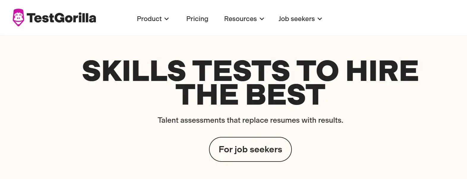Click the word HIRE in the headline
The width and height of the screenshot is (467, 179).
(382, 71)
